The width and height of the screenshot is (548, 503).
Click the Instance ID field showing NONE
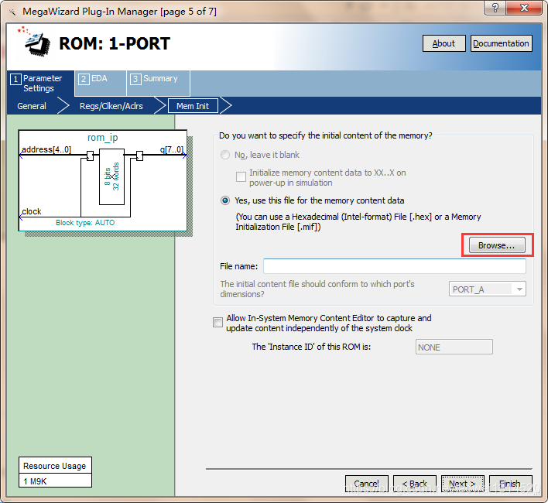(454, 347)
